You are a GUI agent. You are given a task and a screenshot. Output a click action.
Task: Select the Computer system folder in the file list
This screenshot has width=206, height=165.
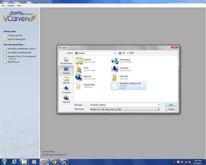(122, 69)
